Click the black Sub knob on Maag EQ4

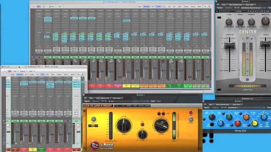(x=212, y=117)
